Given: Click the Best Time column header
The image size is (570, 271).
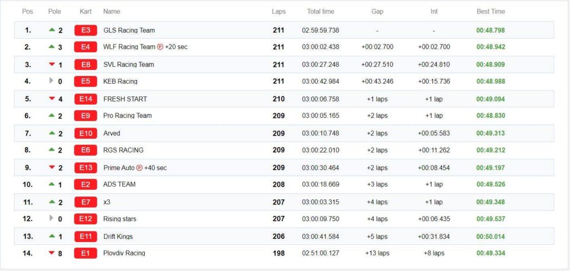Looking at the screenshot, I should [x=490, y=12].
